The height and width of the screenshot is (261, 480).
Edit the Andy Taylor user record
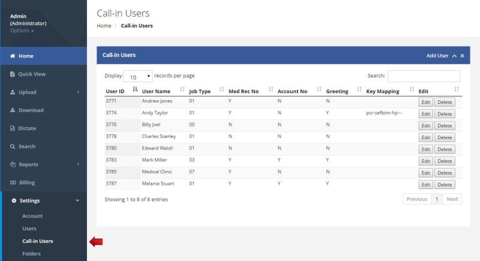pyautogui.click(x=425, y=113)
